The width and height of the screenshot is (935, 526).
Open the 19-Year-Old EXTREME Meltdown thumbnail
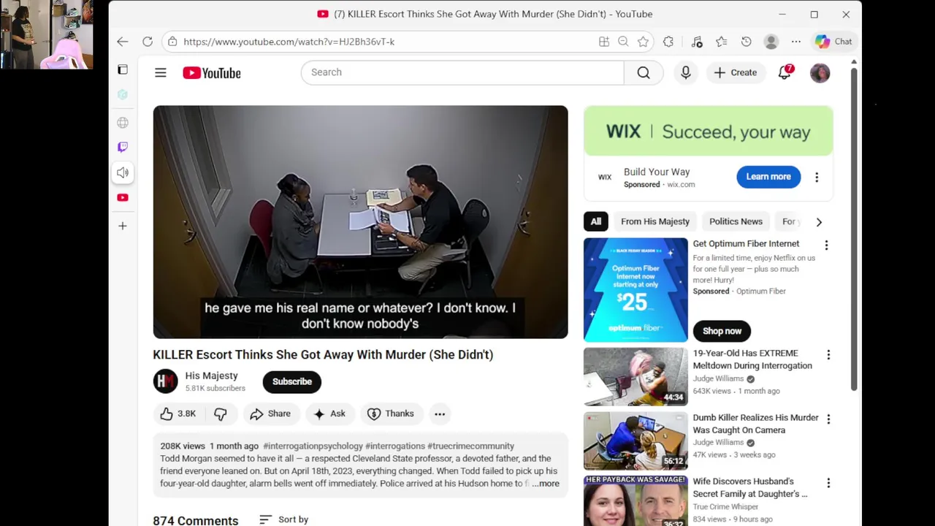point(636,377)
